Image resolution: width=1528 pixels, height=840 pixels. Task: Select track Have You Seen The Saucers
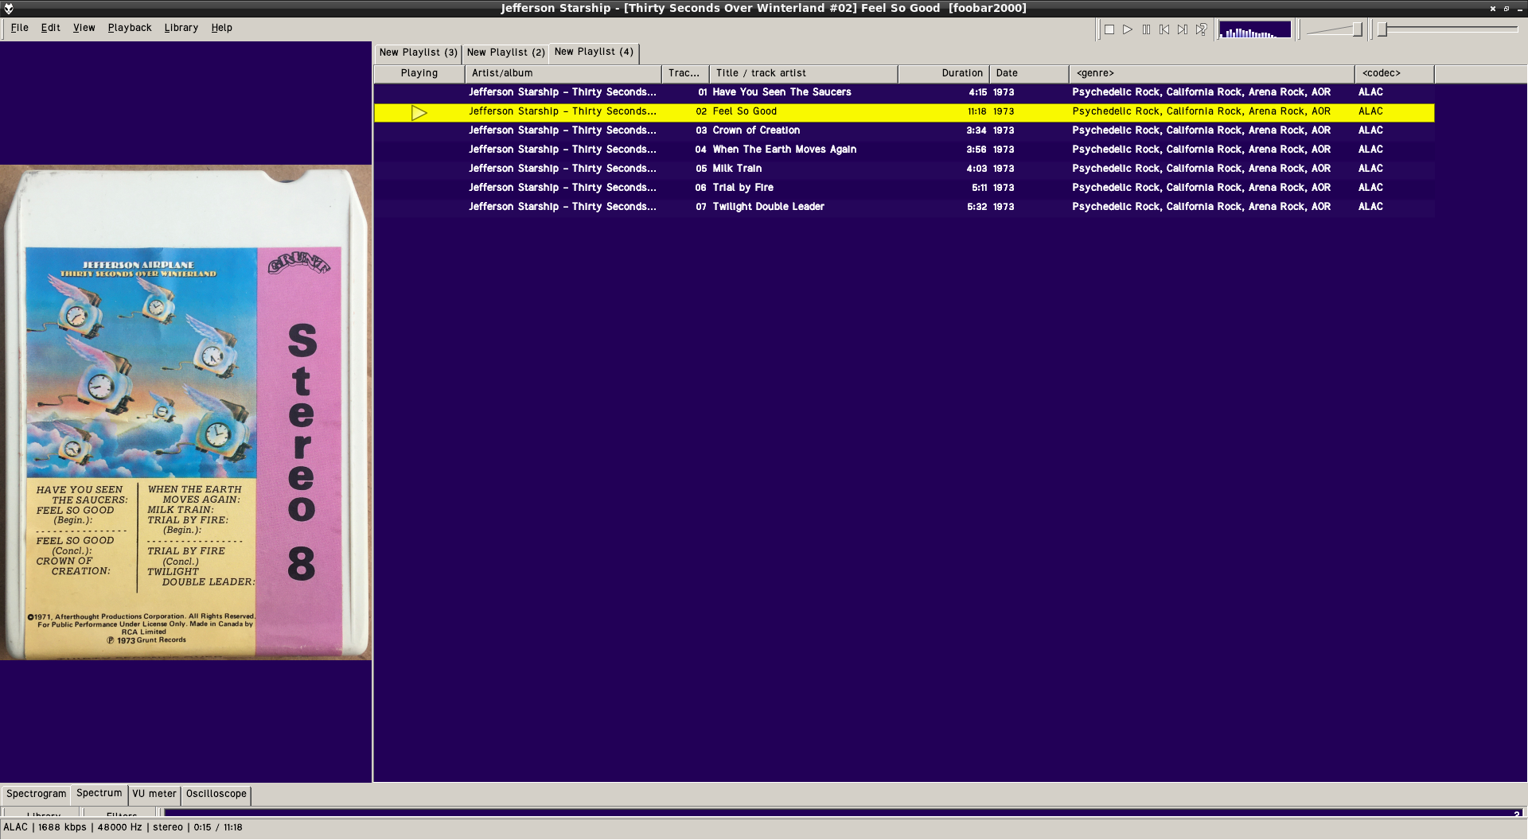(x=782, y=92)
